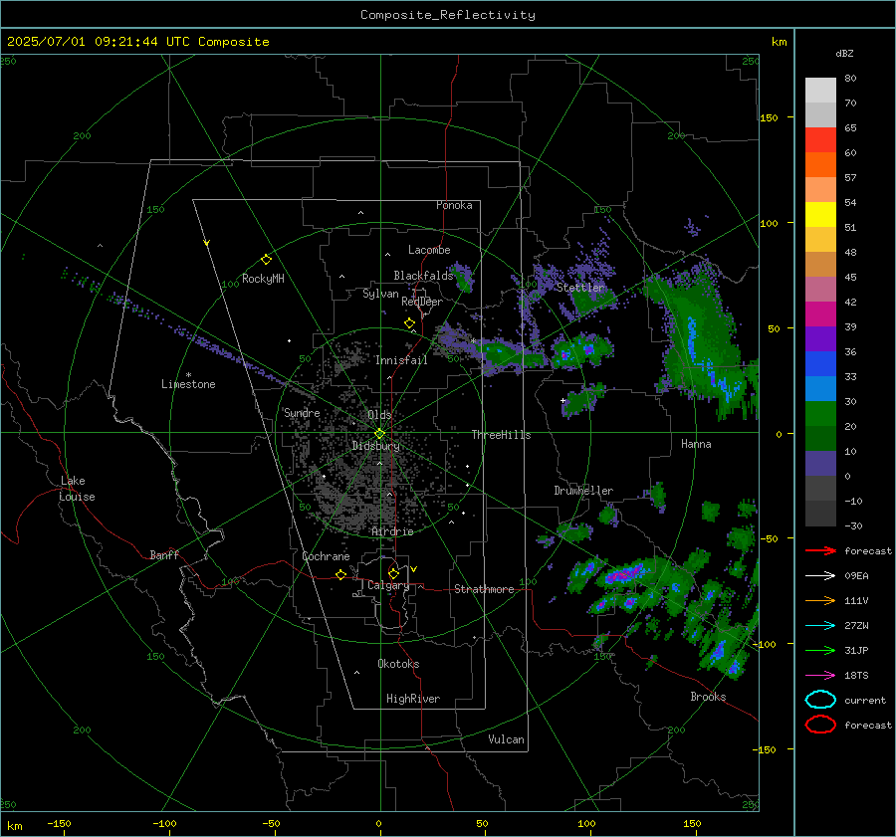Viewport: 896px width, 837px height.
Task: Select the dark orange swatch in dBZ scale
Action: point(820,164)
